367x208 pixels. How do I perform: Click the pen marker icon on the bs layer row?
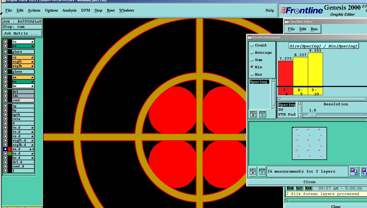coord(32,82)
